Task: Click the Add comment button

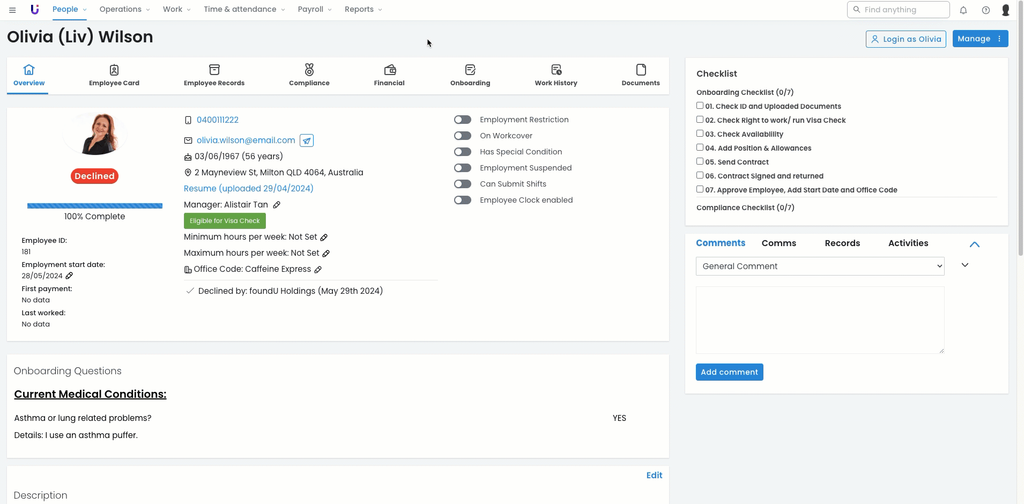Action: [729, 372]
